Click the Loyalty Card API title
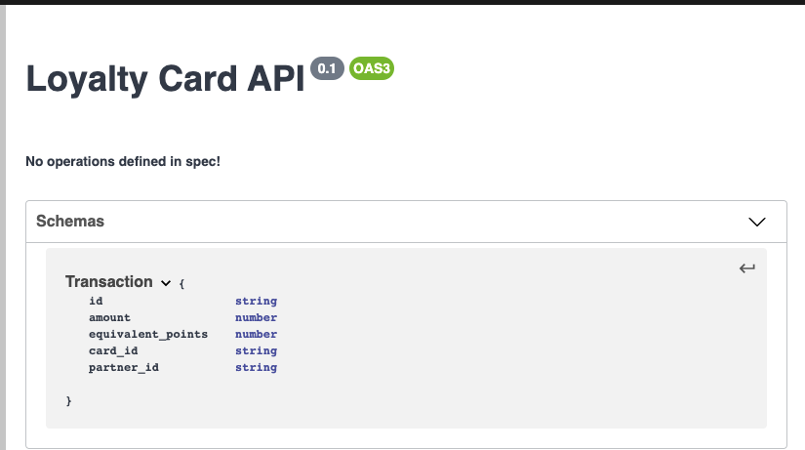 [x=166, y=78]
